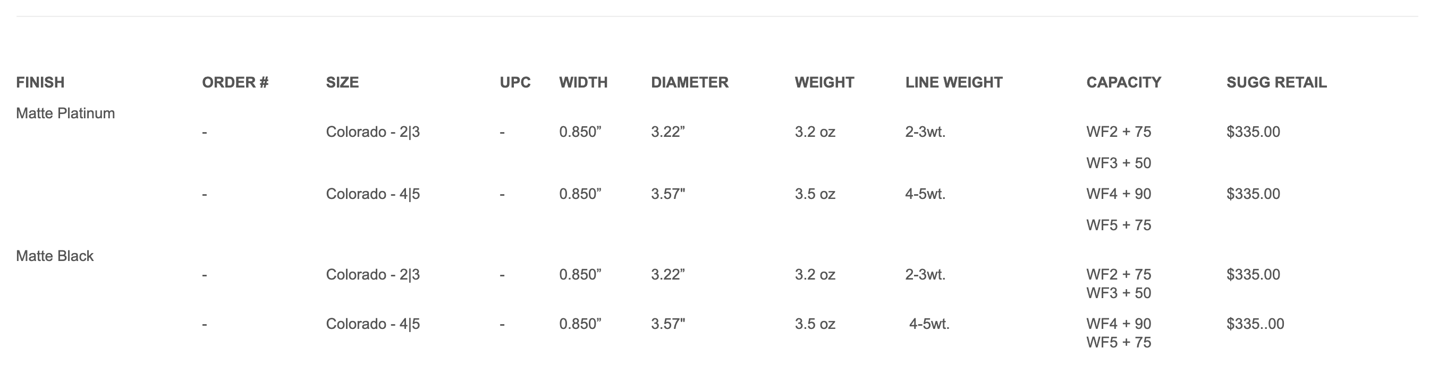
Task: Click WF5 + 75 capacity under Matte Black
Action: [x=1119, y=342]
